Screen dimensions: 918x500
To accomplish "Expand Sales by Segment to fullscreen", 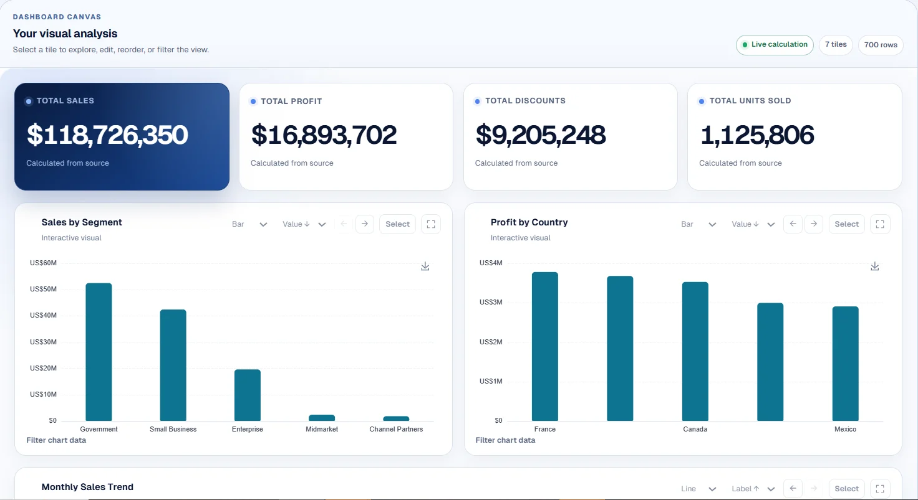I will click(x=431, y=224).
